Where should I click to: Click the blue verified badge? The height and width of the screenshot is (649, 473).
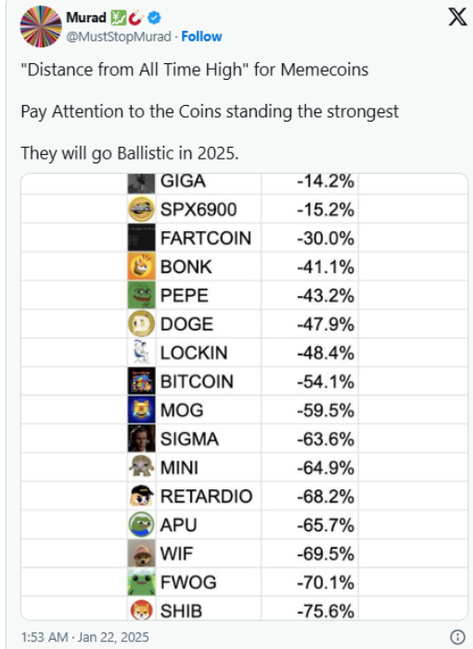coord(155,18)
